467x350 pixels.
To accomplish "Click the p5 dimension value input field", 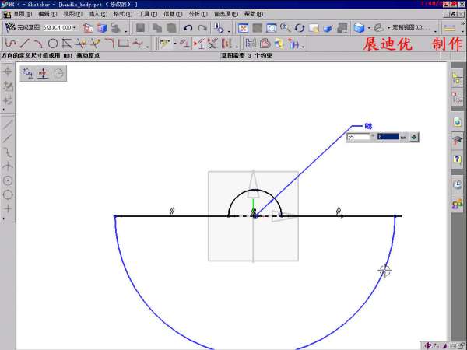I will [391, 137].
